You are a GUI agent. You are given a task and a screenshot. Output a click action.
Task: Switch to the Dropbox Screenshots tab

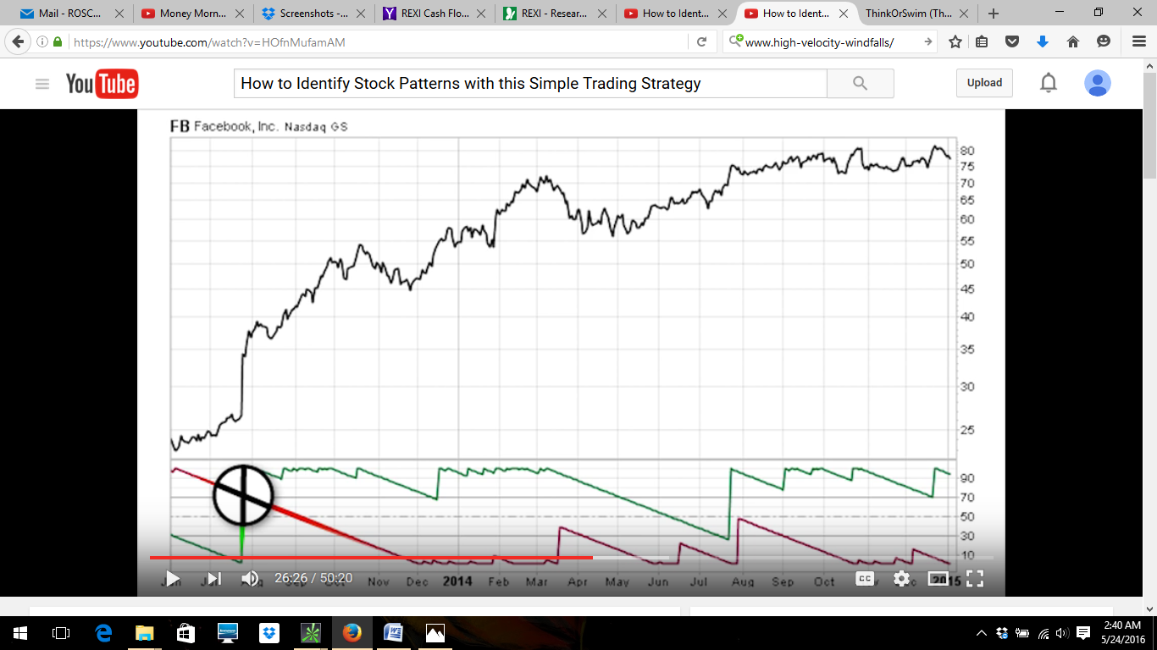[313, 14]
